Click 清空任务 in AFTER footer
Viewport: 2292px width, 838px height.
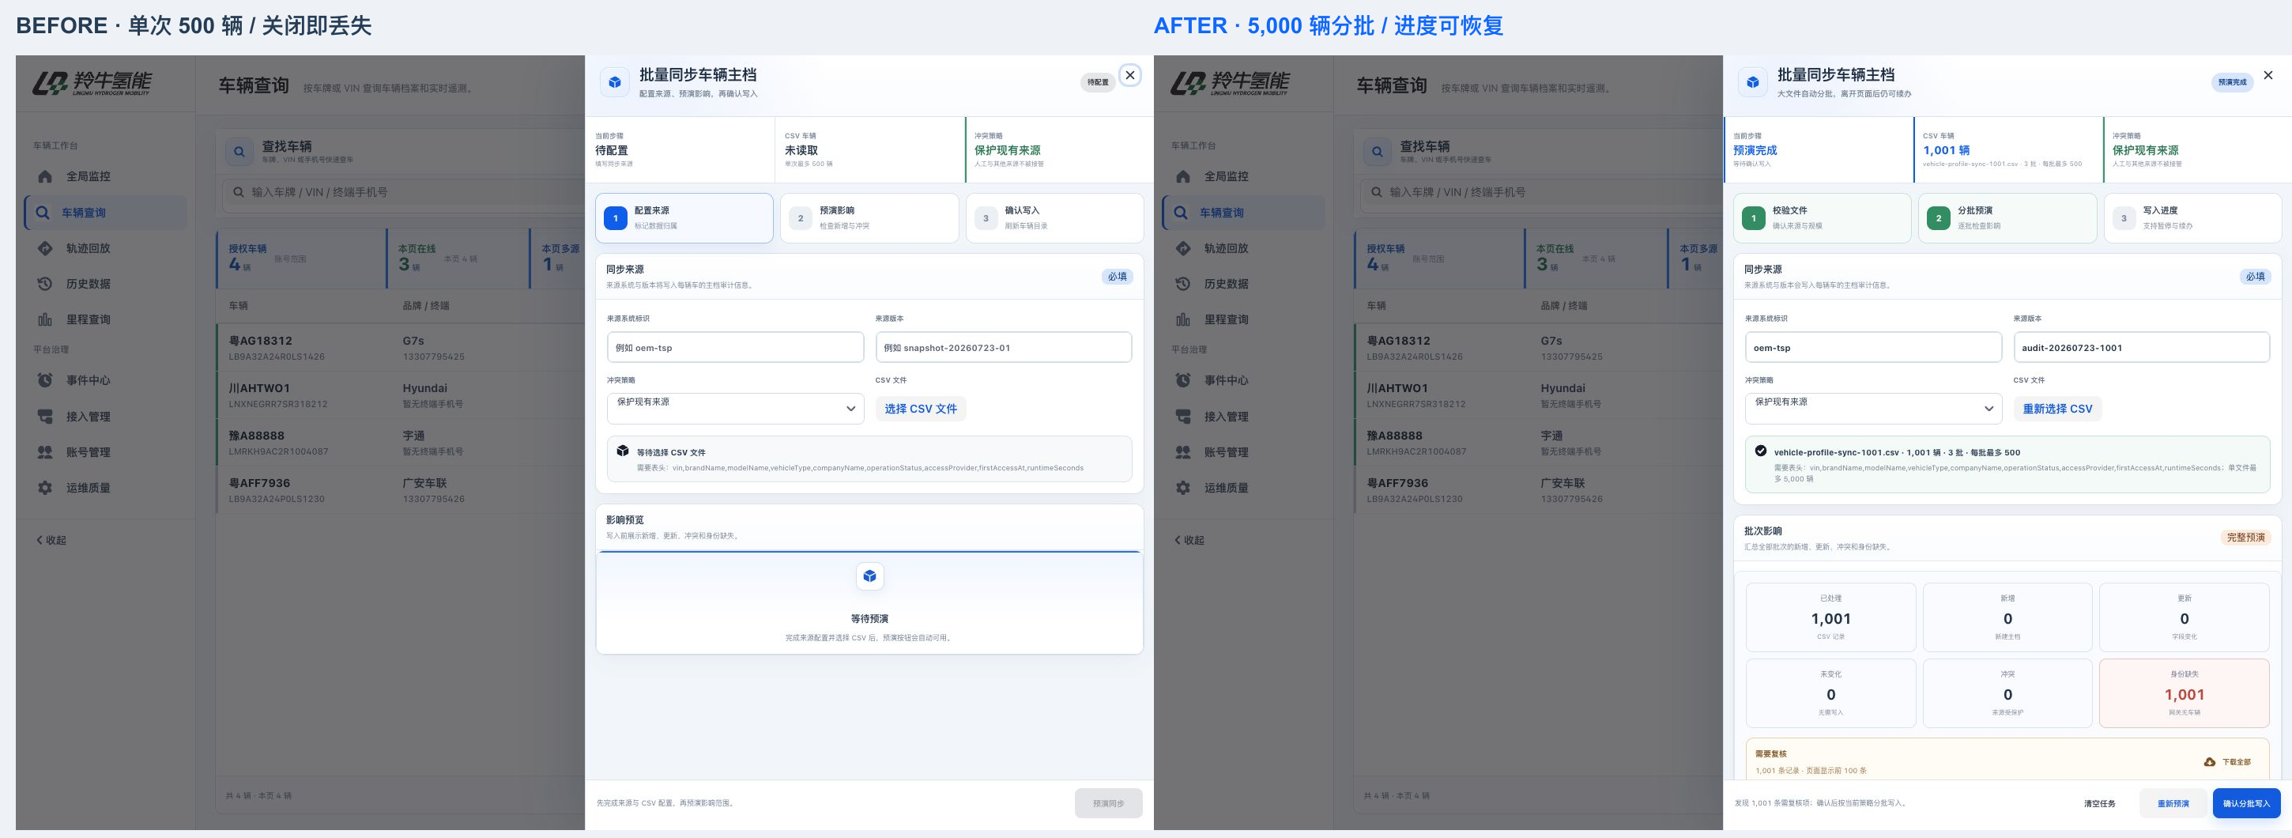click(2100, 803)
